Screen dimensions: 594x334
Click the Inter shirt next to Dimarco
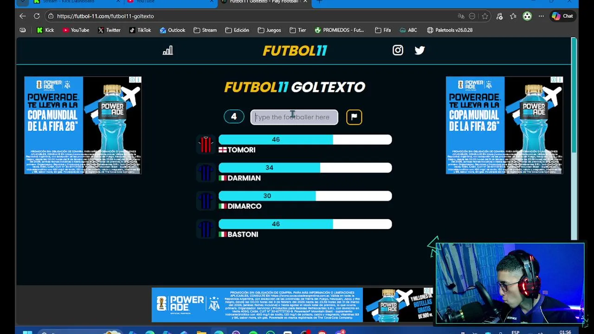(x=206, y=201)
